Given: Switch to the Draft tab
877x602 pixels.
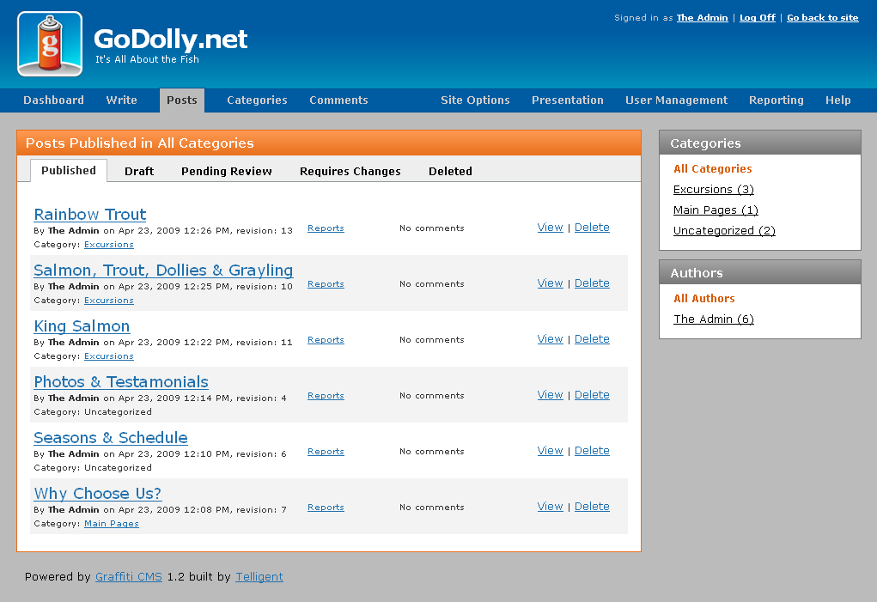Looking at the screenshot, I should pyautogui.click(x=139, y=172).
